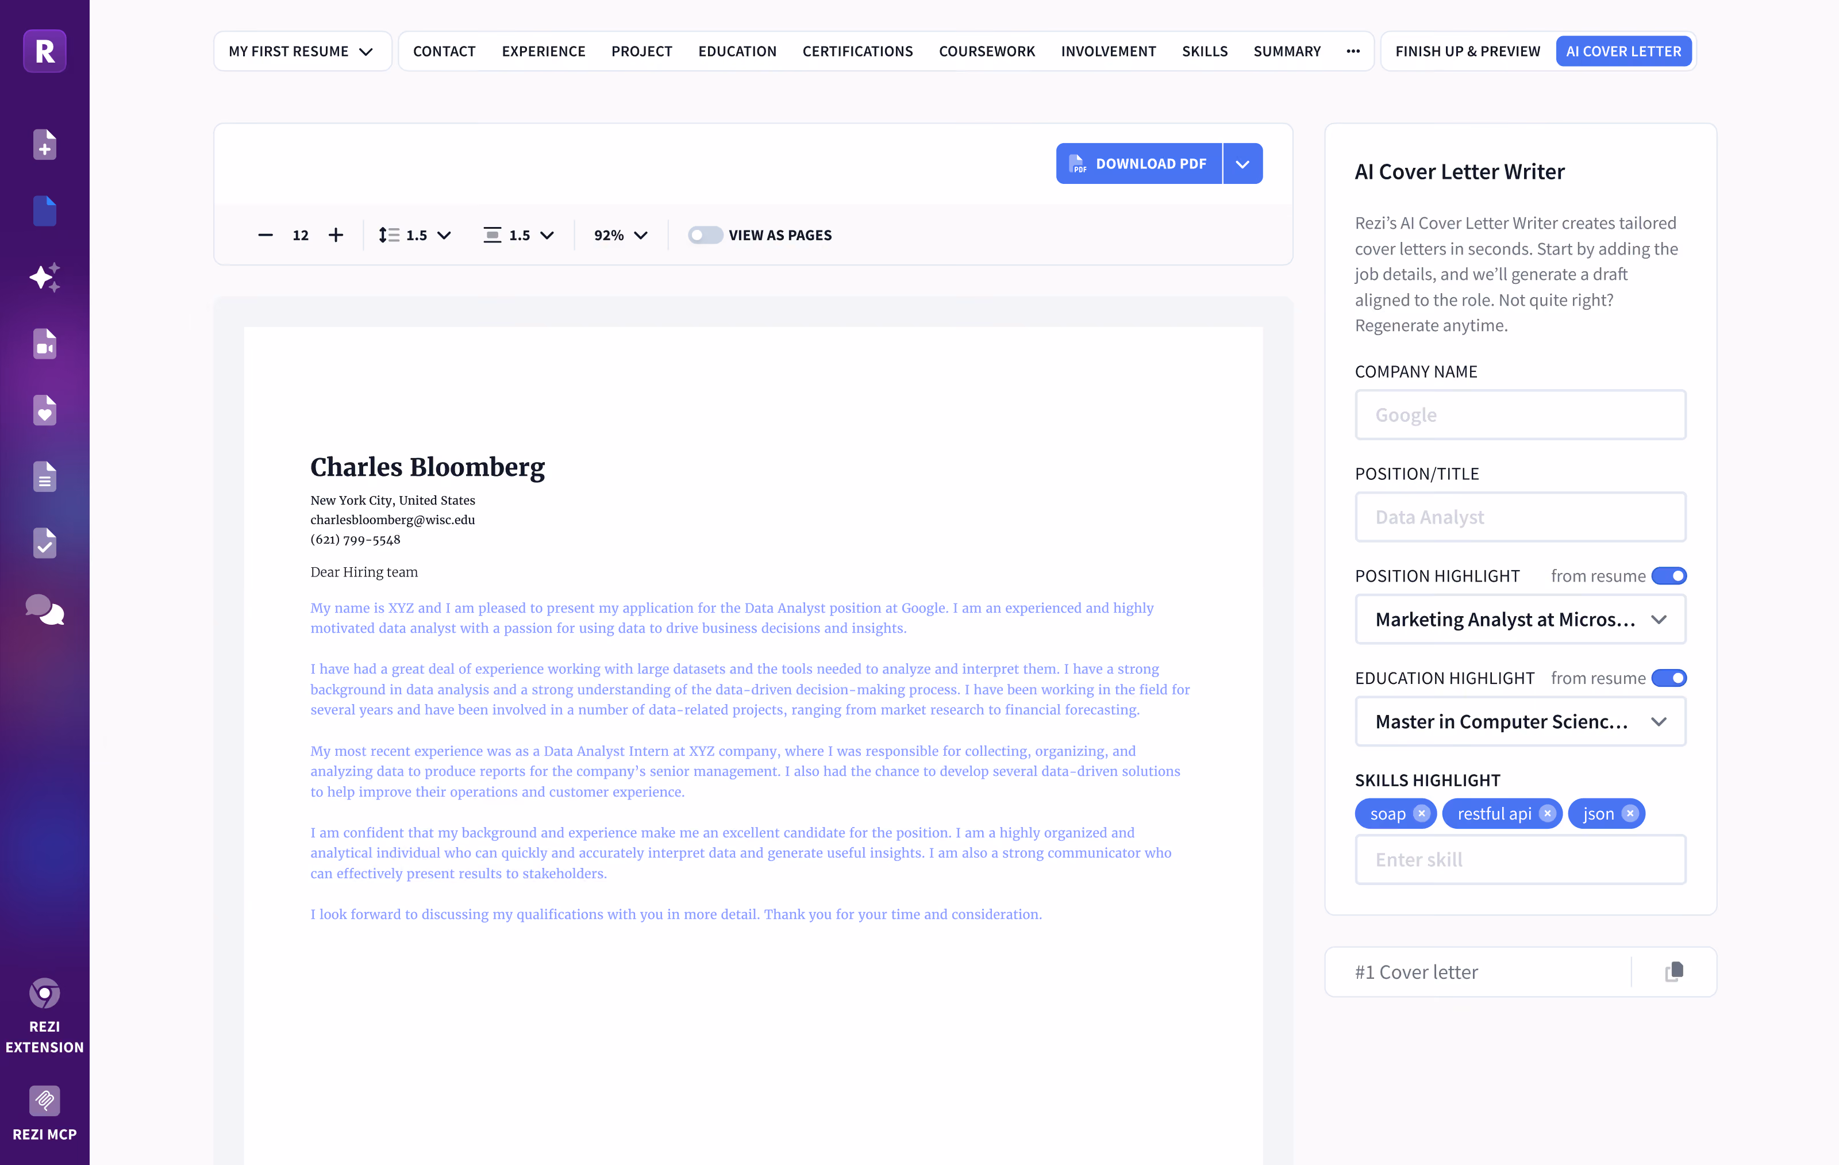The image size is (1839, 1165).
Task: Go to the Involvement tab
Action: point(1108,51)
